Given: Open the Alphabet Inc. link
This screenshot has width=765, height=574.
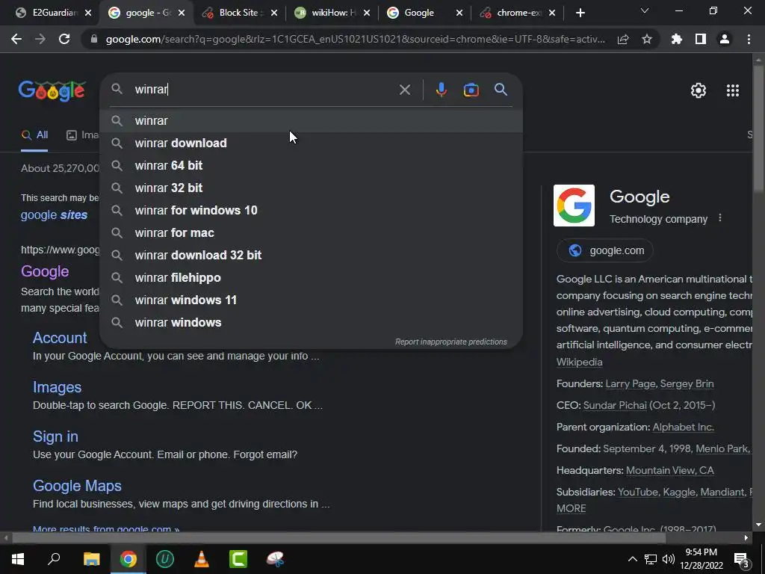Looking at the screenshot, I should tap(683, 427).
